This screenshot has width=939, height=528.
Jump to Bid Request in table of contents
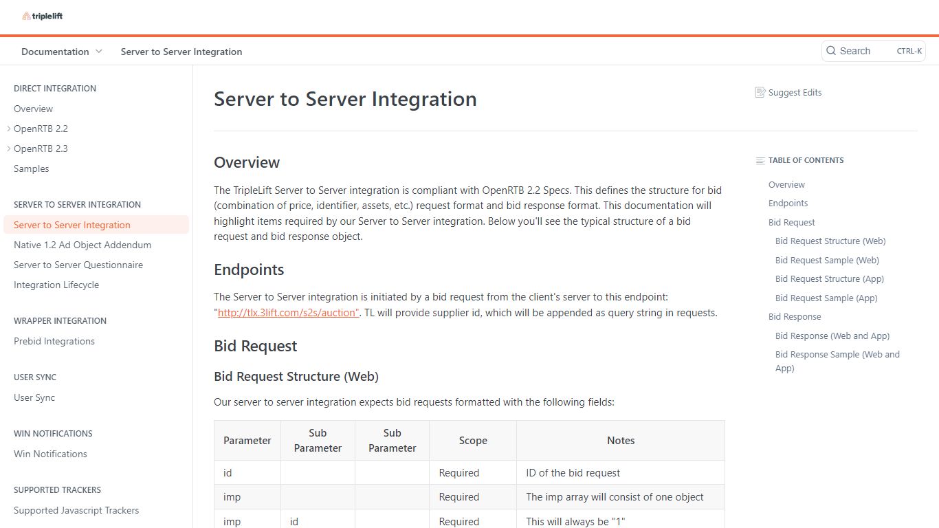[x=792, y=222]
